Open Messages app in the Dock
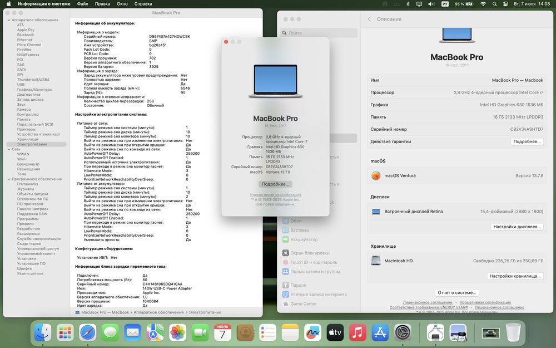Viewport: 556px width, 348px height. (110, 332)
